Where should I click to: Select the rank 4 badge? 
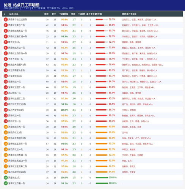coord(6,37)
